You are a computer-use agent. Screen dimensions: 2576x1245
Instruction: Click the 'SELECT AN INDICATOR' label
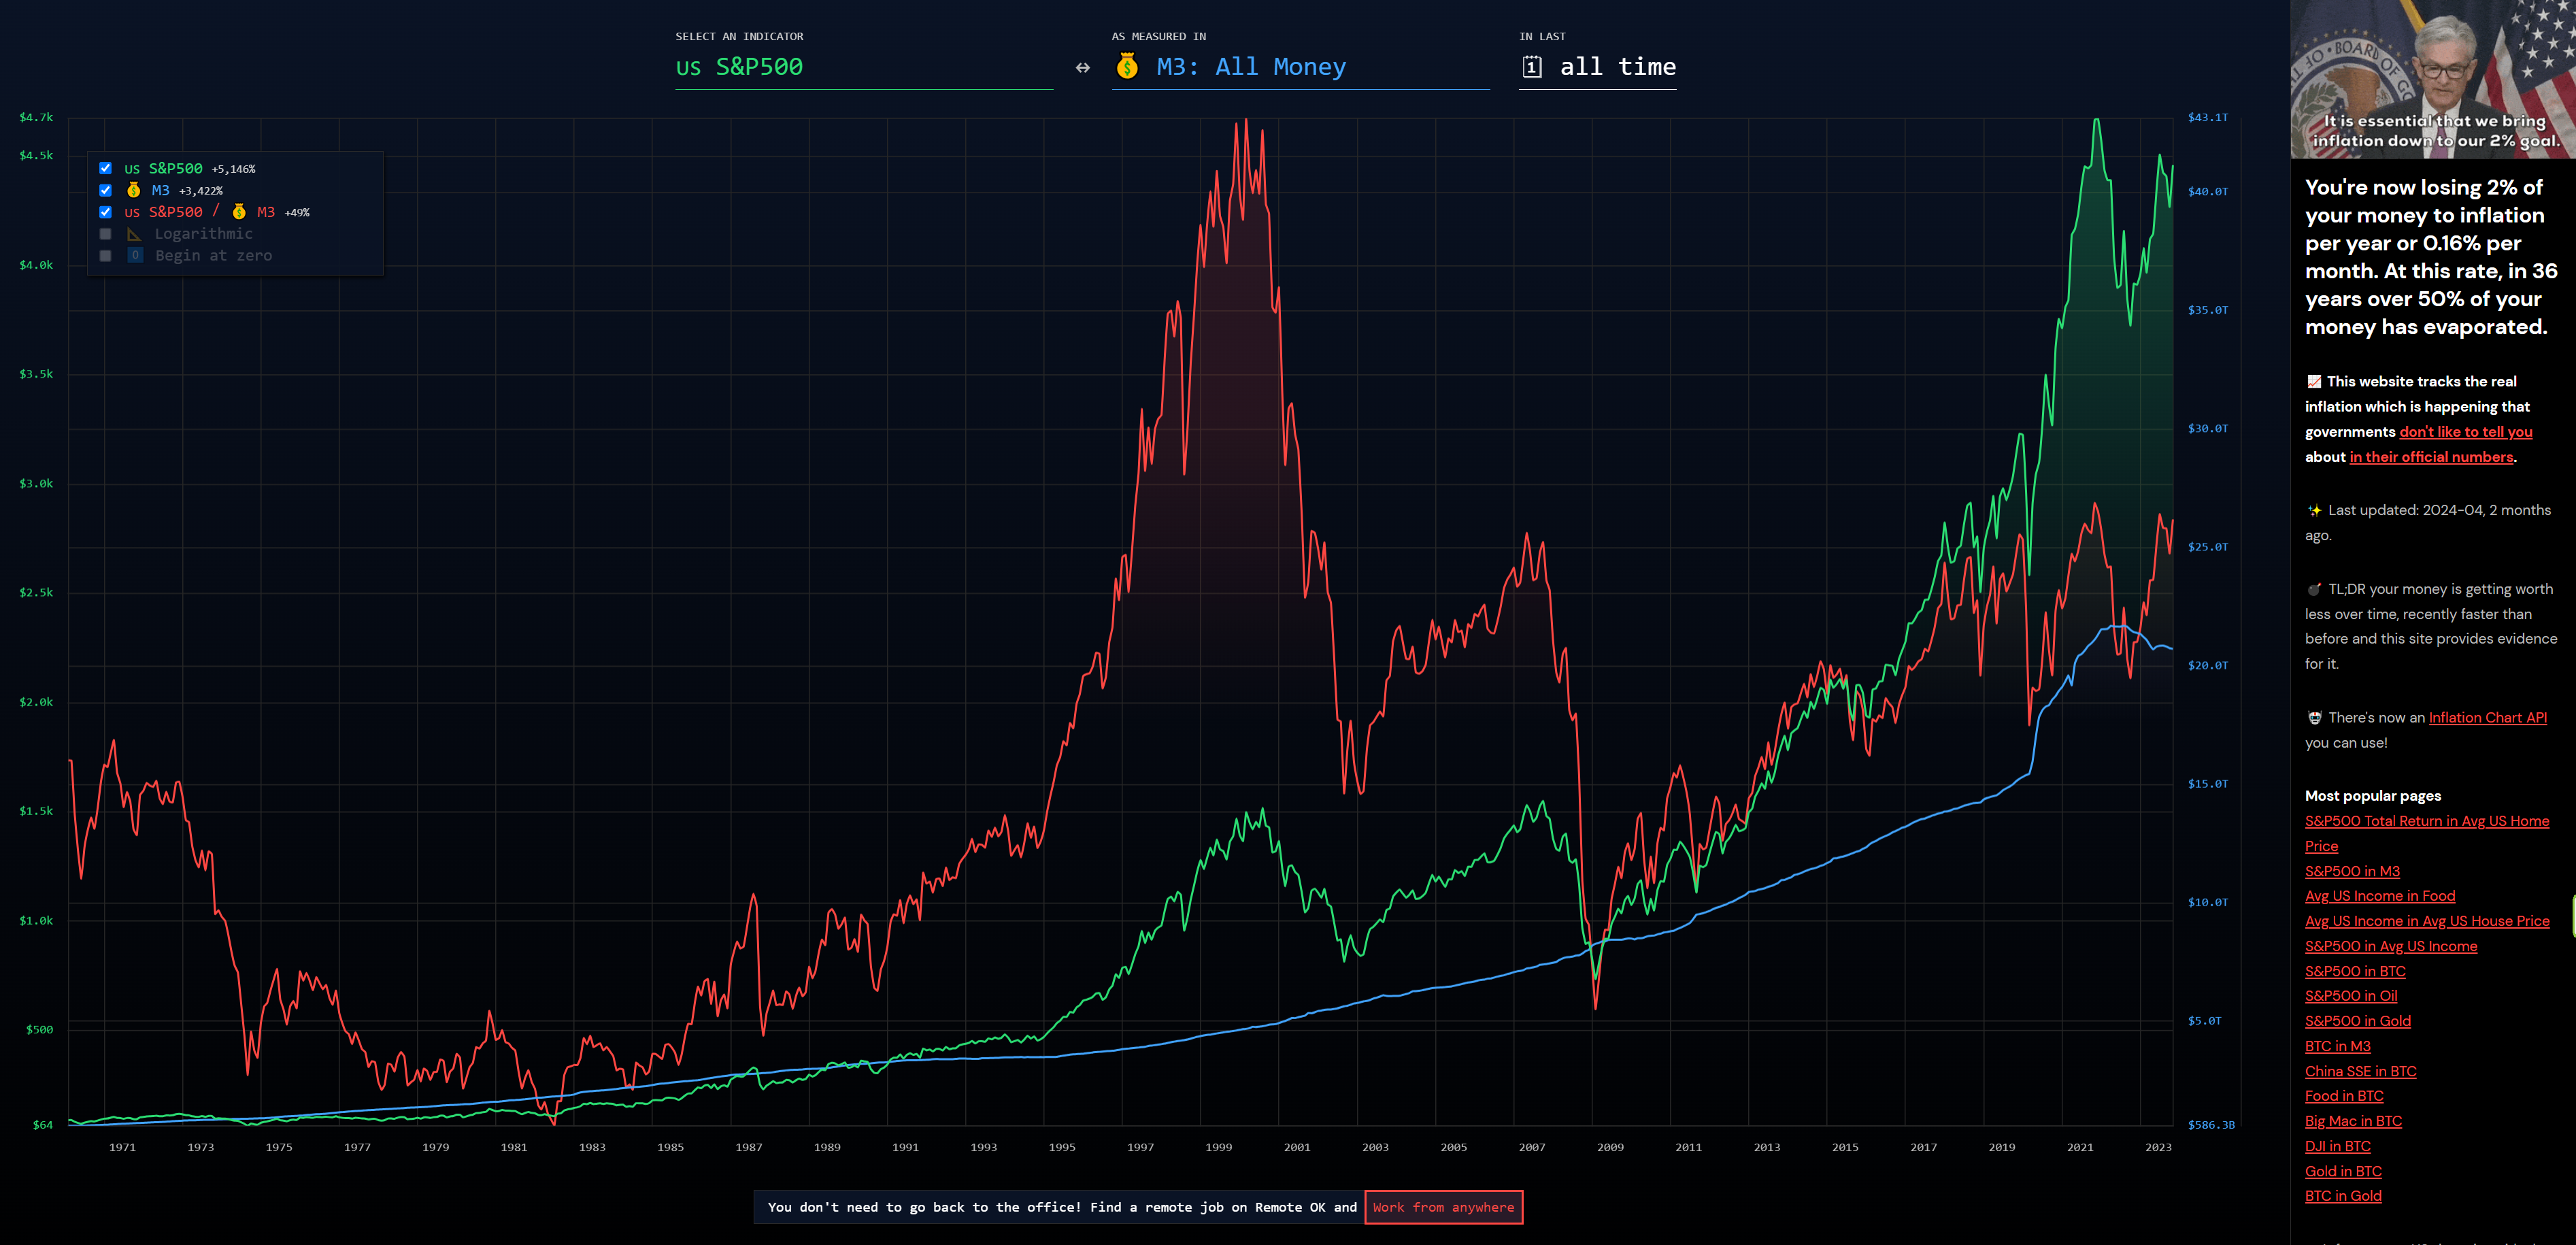[739, 36]
